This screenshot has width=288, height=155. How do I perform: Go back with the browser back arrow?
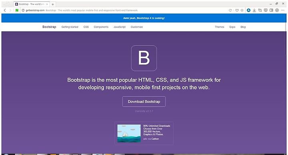click(5, 10)
